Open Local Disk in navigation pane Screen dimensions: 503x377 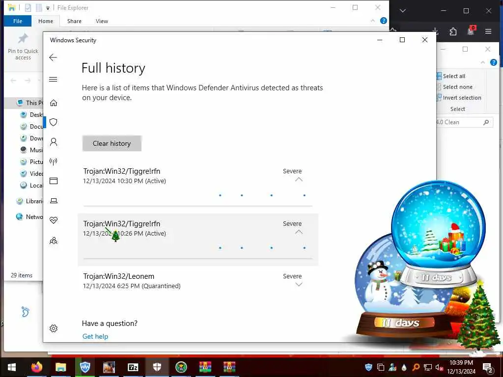click(x=31, y=185)
